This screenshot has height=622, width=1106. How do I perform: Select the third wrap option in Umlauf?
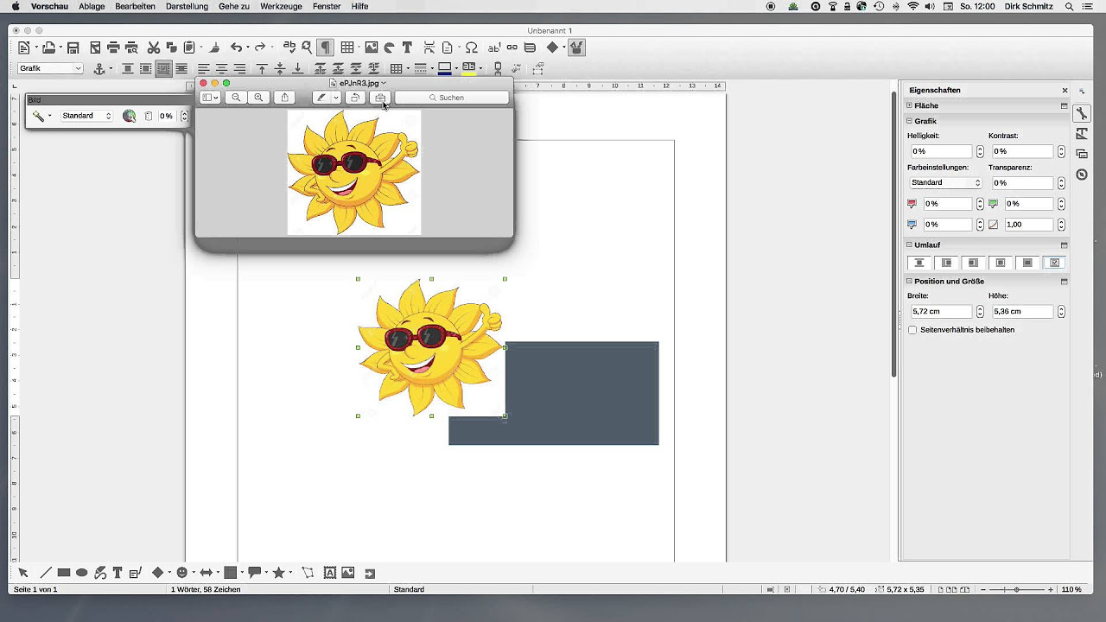pyautogui.click(x=973, y=263)
